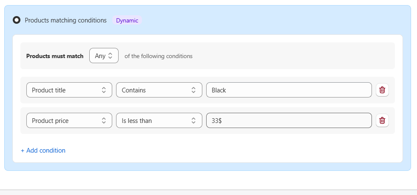Remove the Product price condition with trash icon

[x=382, y=121]
